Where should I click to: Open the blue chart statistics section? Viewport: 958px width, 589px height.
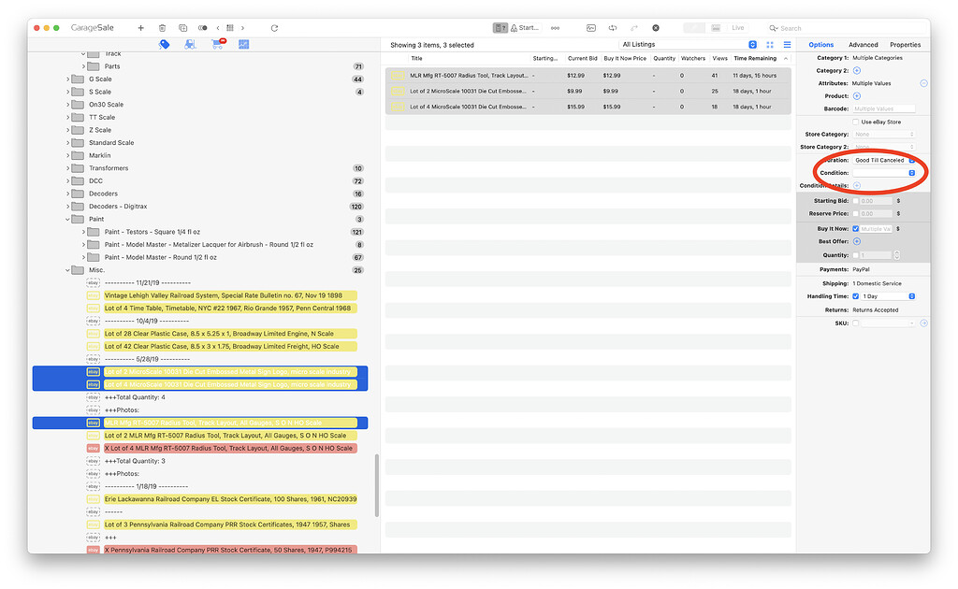[x=244, y=45]
